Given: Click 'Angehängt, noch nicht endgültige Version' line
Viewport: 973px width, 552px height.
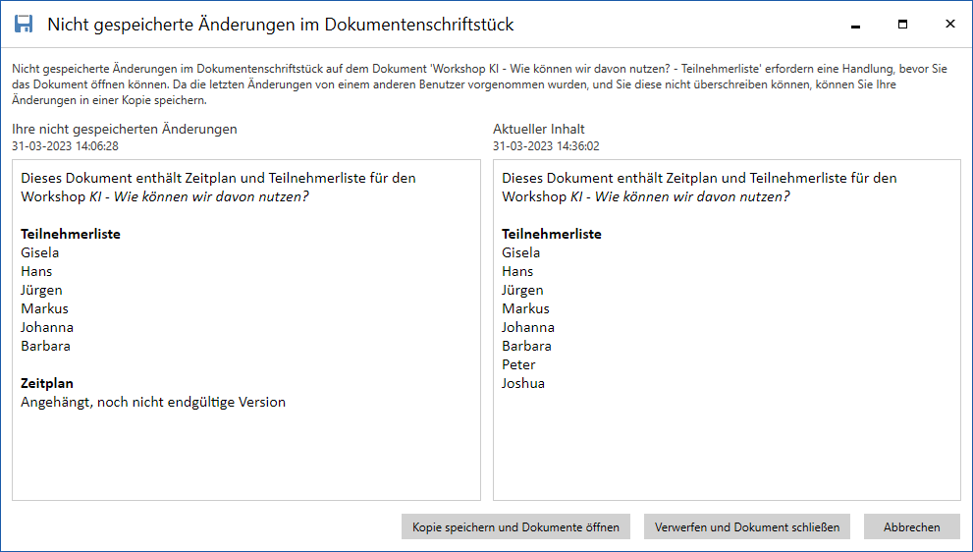Looking at the screenshot, I should (x=153, y=403).
